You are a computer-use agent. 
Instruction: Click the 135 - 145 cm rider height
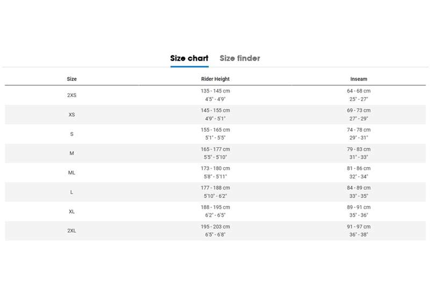point(215,91)
